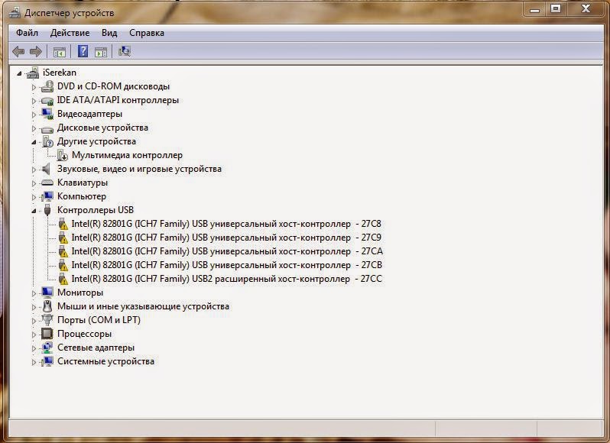Maximize the Диспетчер устройств window
This screenshot has height=443, width=610.
pos(556,8)
